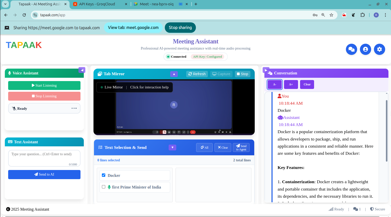Collapse the Tab Mirror panel with its arrow
This screenshot has height=217, width=391.
click(x=174, y=74)
